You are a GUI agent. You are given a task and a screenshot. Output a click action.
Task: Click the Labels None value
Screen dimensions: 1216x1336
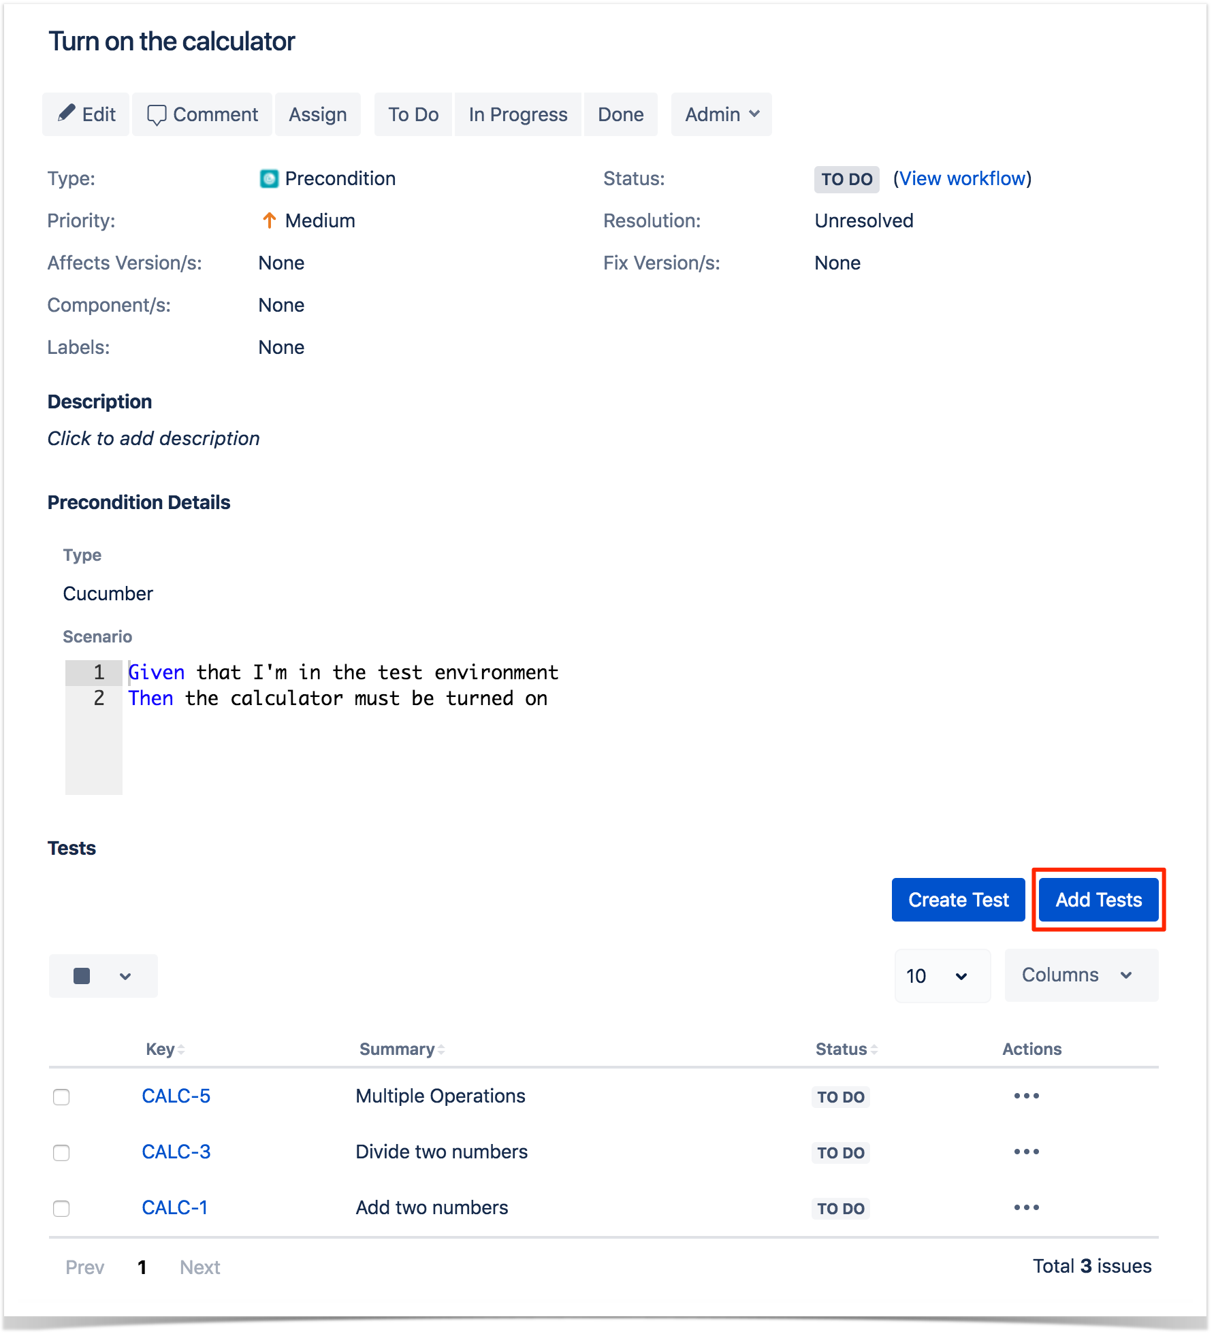tap(281, 347)
